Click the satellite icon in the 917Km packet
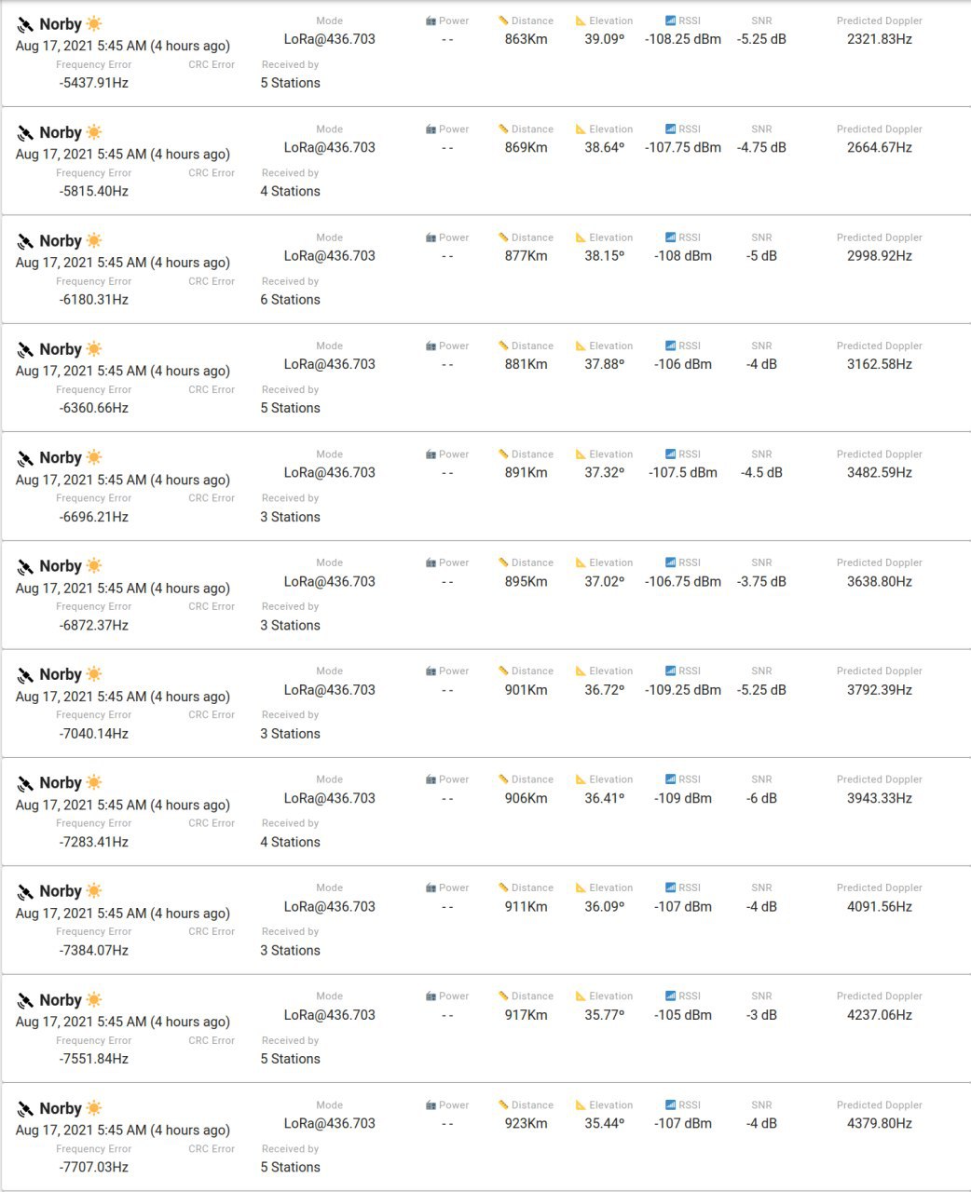Viewport: 971px width, 1192px height. point(25,1001)
